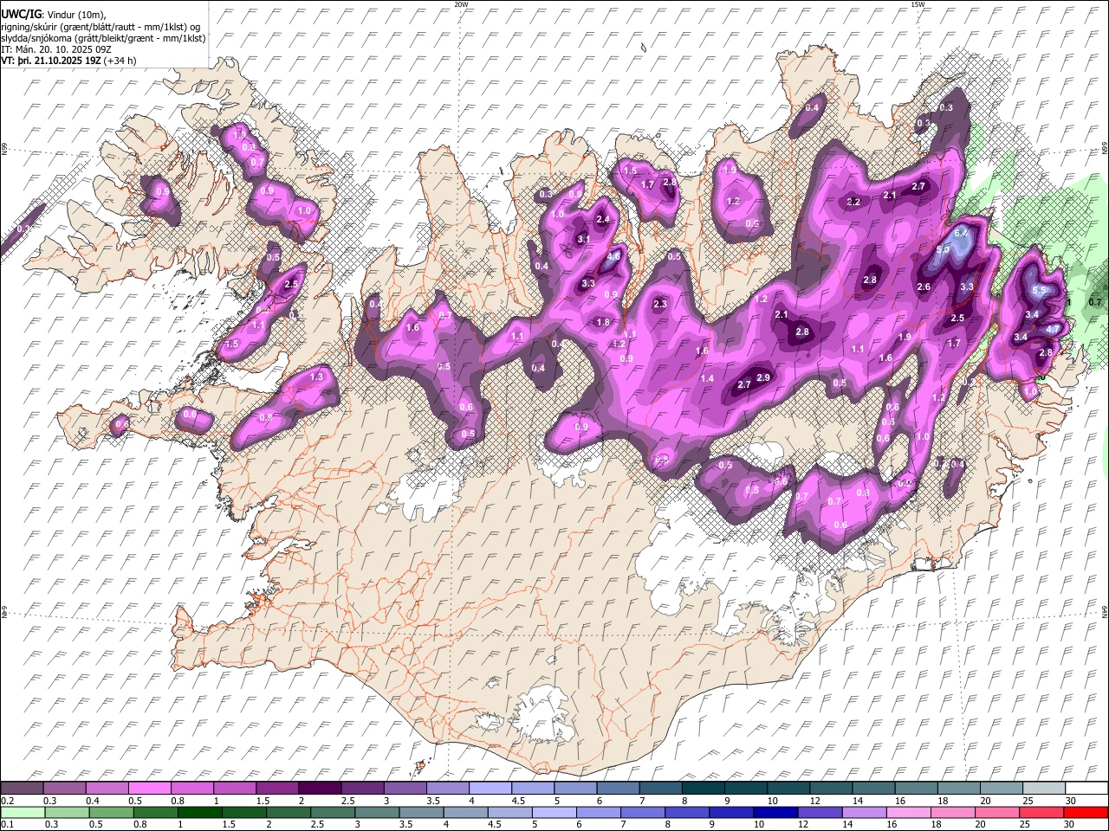The image size is (1109, 831).
Task: Click the 15W longitude label at the top edge
Action: [x=918, y=4]
